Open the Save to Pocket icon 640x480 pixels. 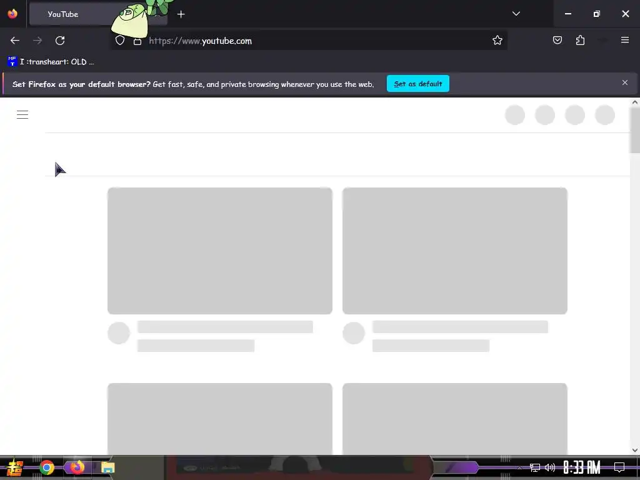557,41
